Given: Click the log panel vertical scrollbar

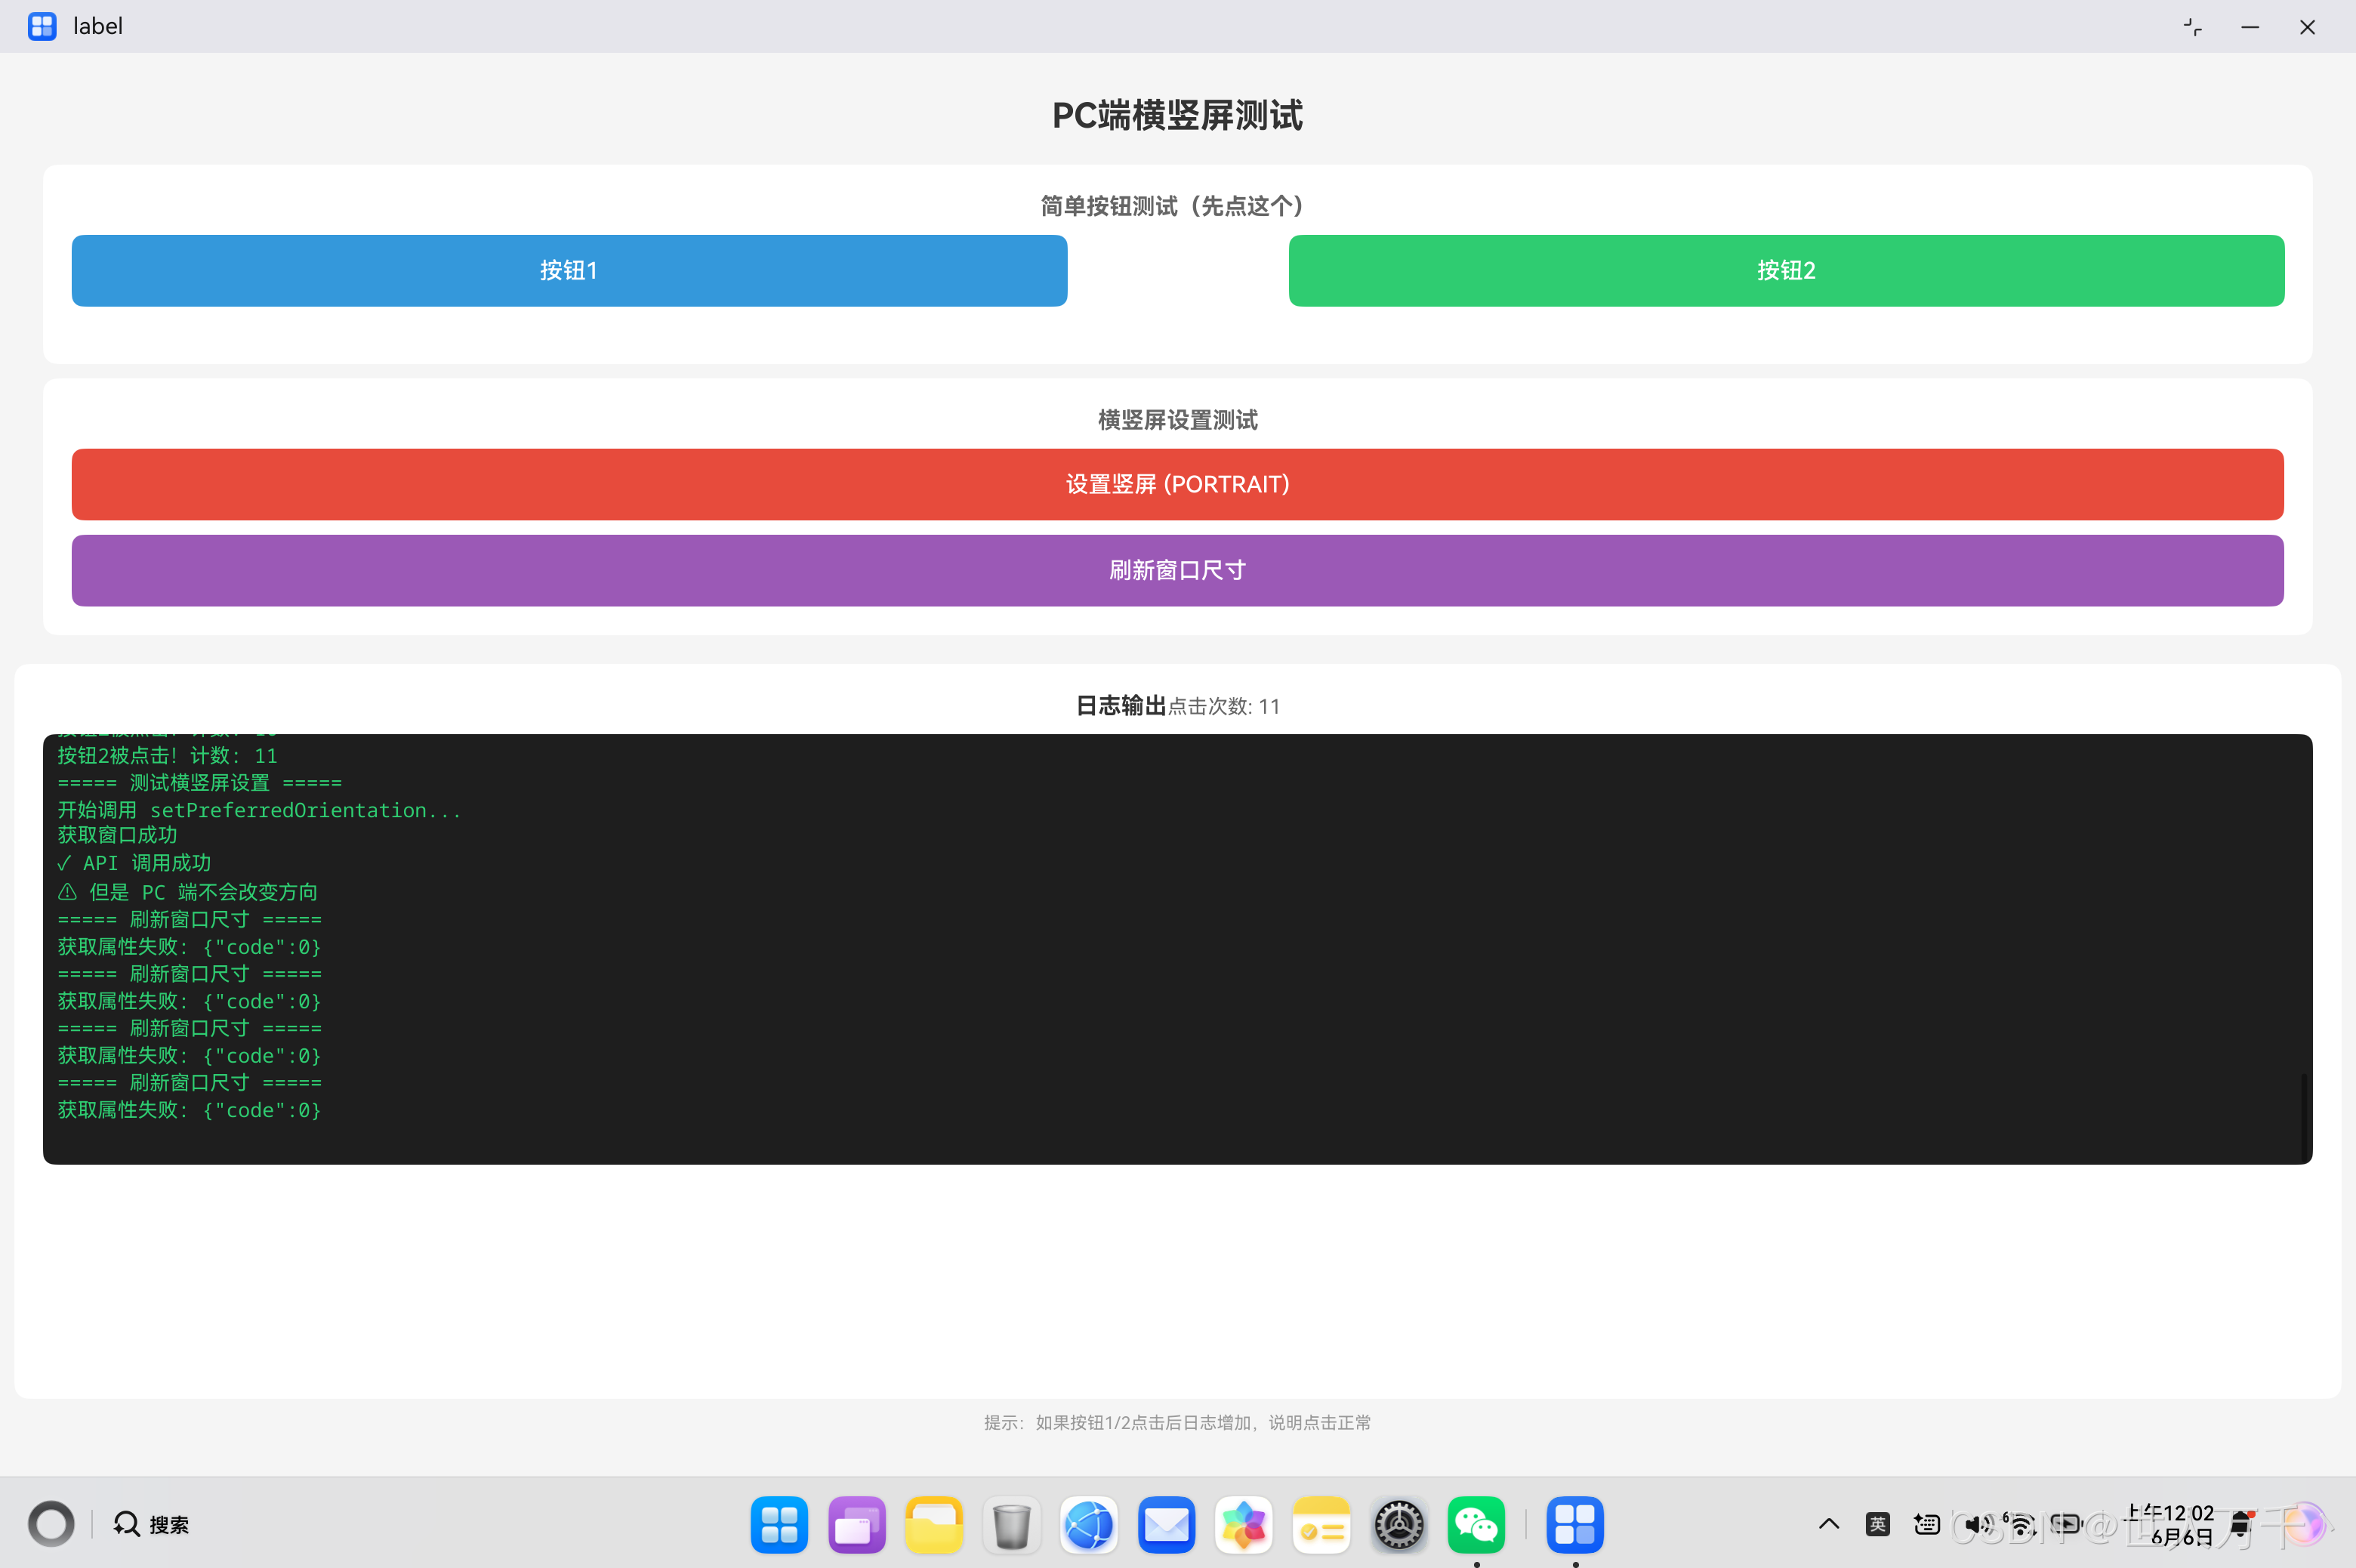Looking at the screenshot, I should point(2304,1117).
